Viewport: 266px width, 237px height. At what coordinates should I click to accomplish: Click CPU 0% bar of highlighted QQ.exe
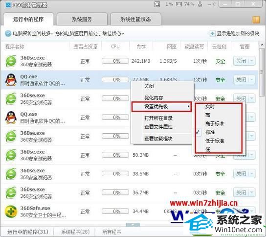[x=115, y=80]
